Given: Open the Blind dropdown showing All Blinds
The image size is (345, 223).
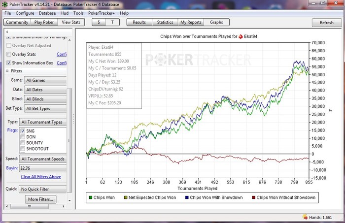Looking at the screenshot, I should [x=45, y=99].
